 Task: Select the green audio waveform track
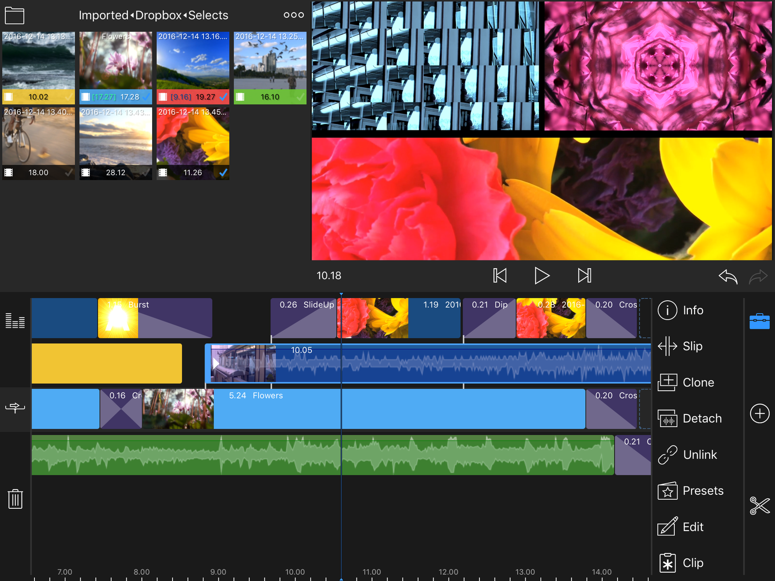pyautogui.click(x=323, y=455)
